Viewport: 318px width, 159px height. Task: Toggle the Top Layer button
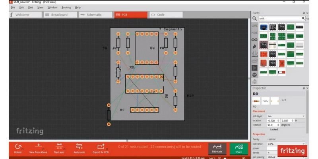[59, 148]
